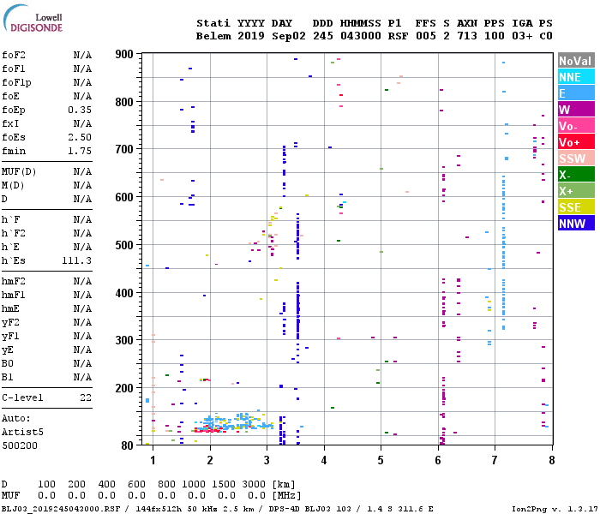
Task: Click the 4 MHz axis label
Action: pos(324,460)
